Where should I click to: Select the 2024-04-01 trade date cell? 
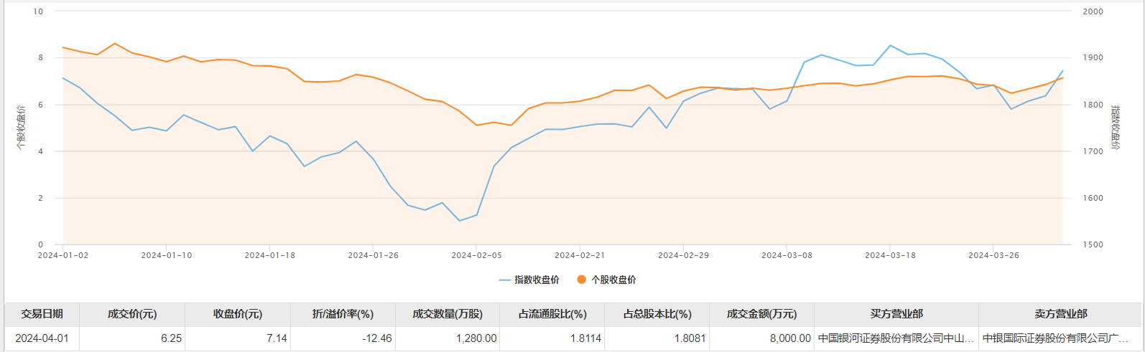coord(42,338)
